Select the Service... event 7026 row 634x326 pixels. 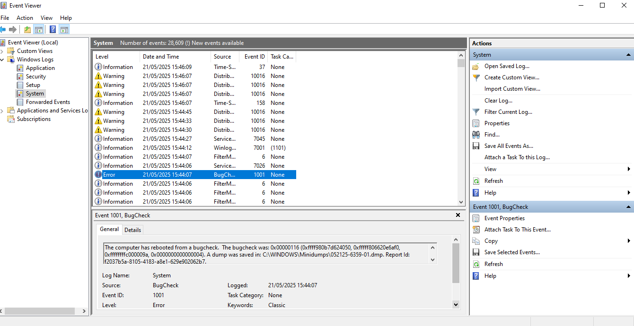194,166
